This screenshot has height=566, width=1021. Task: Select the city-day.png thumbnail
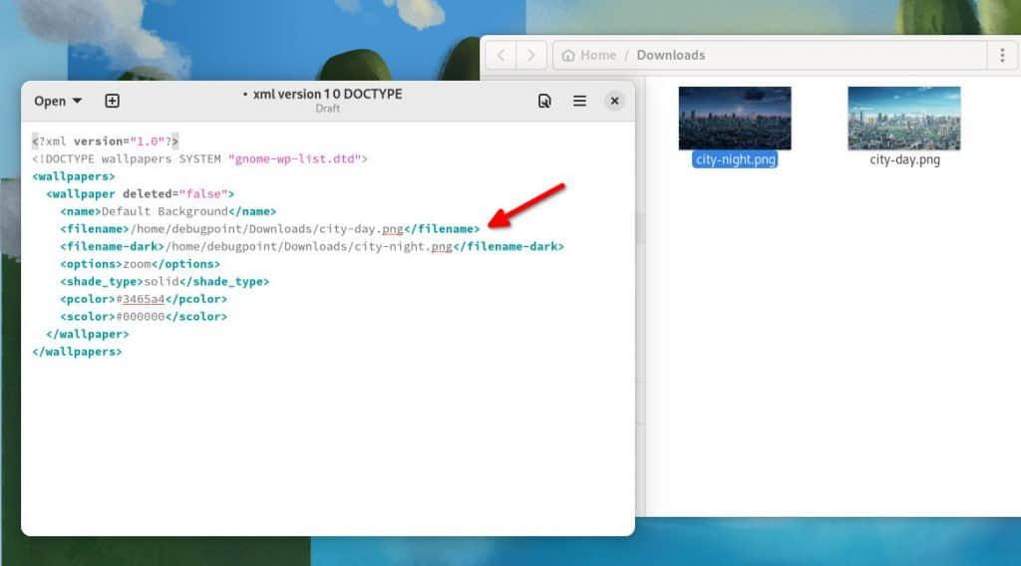pyautogui.click(x=903, y=118)
